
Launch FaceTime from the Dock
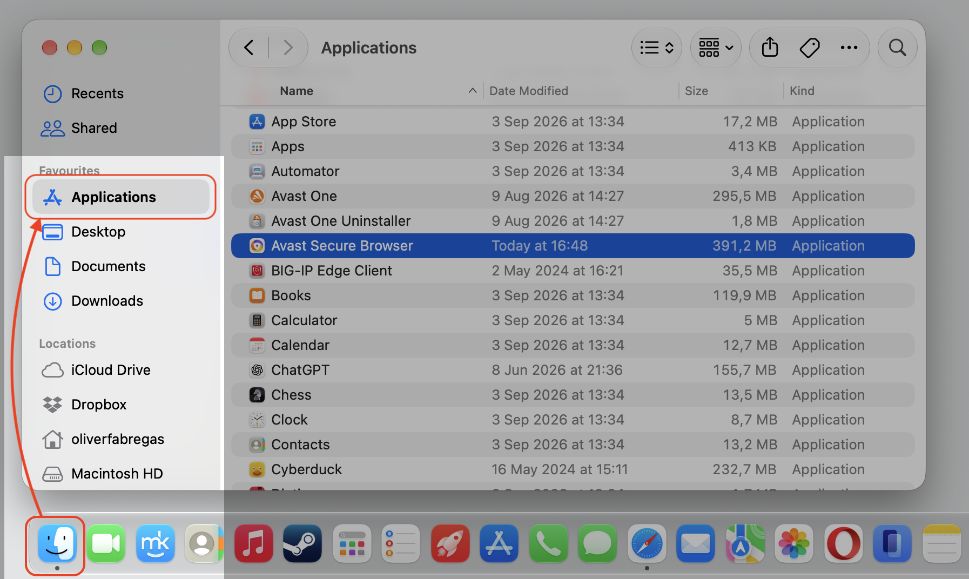106,543
